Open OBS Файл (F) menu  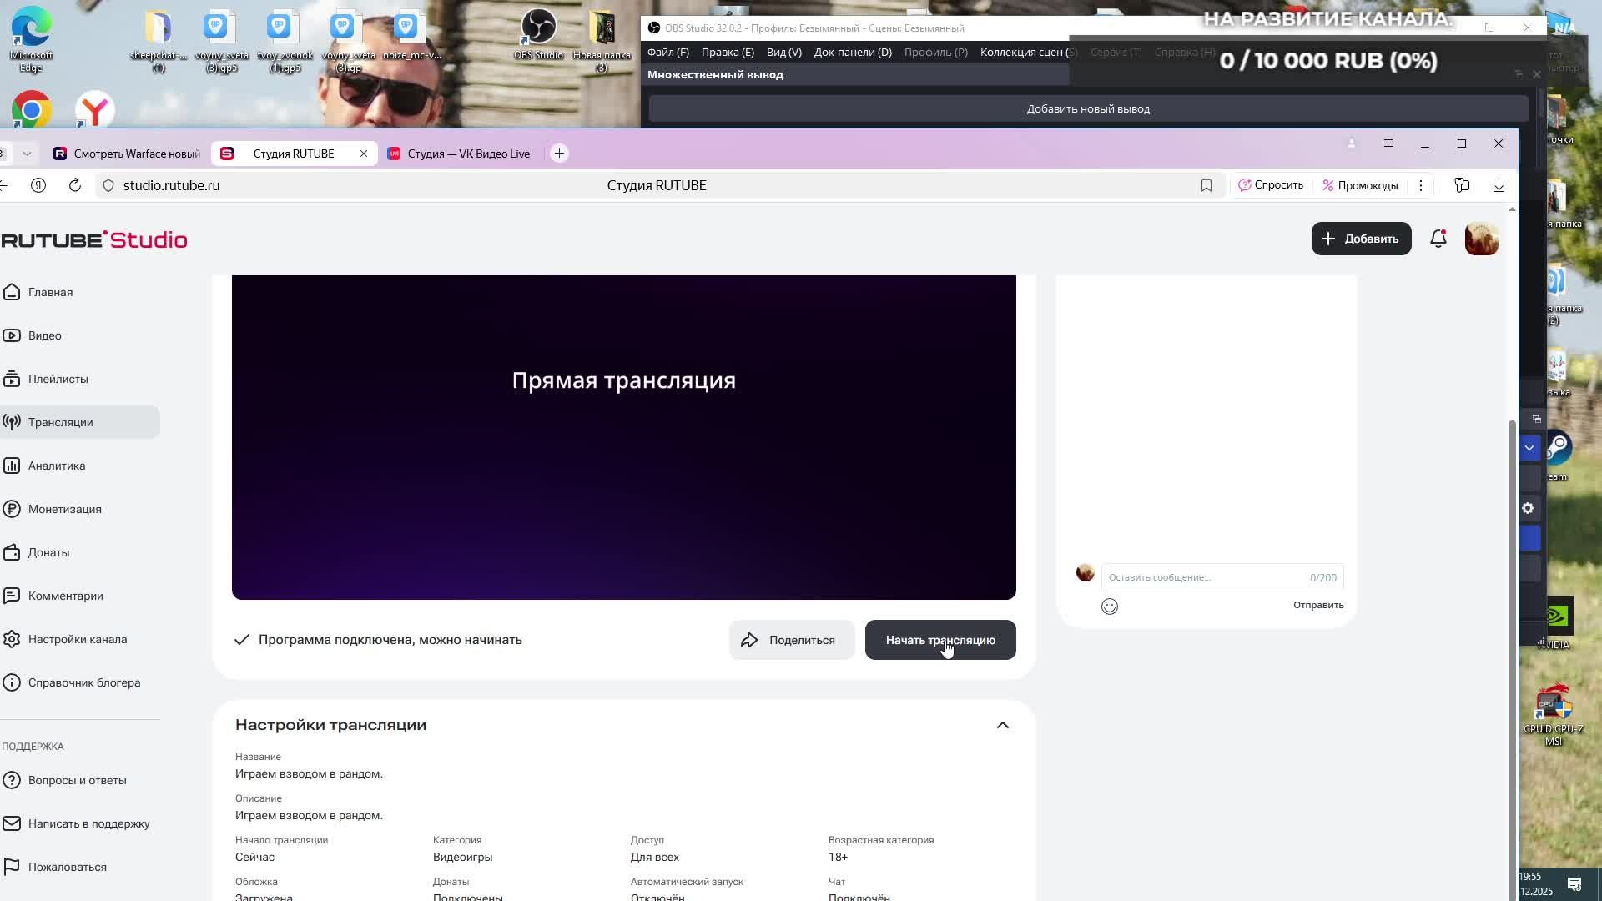pos(667,52)
